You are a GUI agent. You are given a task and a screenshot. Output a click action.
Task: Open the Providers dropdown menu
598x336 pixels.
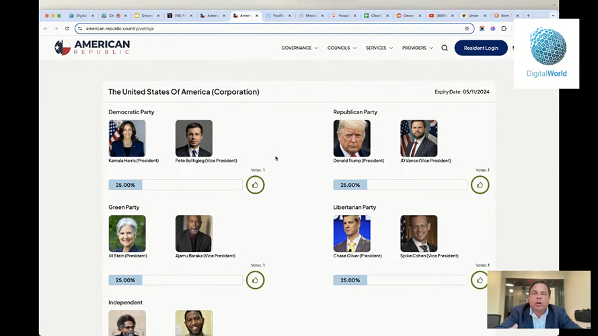pyautogui.click(x=417, y=48)
